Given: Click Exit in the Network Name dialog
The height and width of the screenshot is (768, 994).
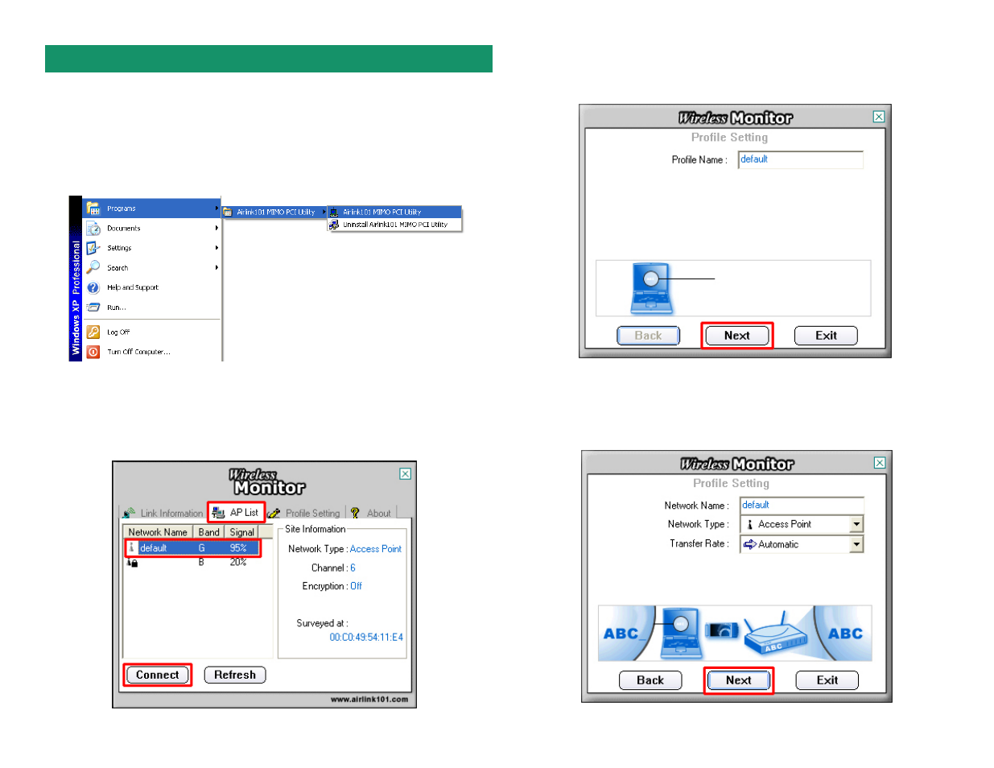Looking at the screenshot, I should [x=827, y=680].
